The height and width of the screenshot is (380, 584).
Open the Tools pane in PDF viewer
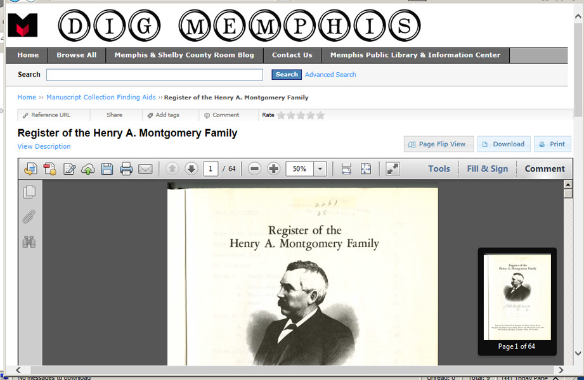[439, 169]
